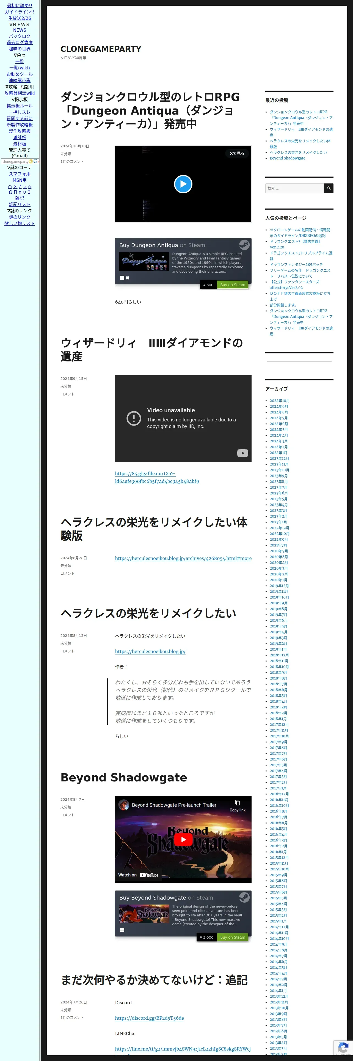This screenshot has width=353, height=1061.
Task: Open popular post ドラゴンファンタジー2R5パッチ
Action: (x=296, y=265)
